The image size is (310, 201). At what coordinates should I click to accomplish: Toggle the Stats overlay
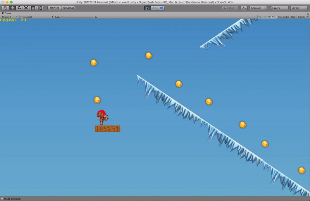pos(293,17)
